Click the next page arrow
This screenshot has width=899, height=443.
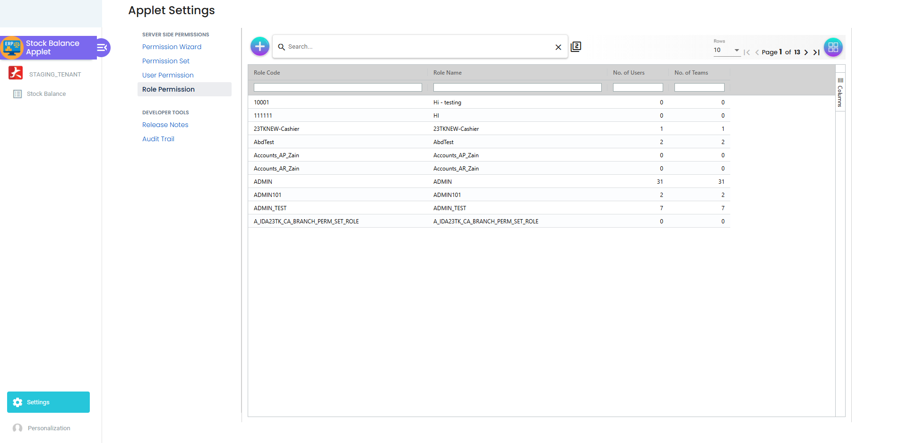(806, 52)
